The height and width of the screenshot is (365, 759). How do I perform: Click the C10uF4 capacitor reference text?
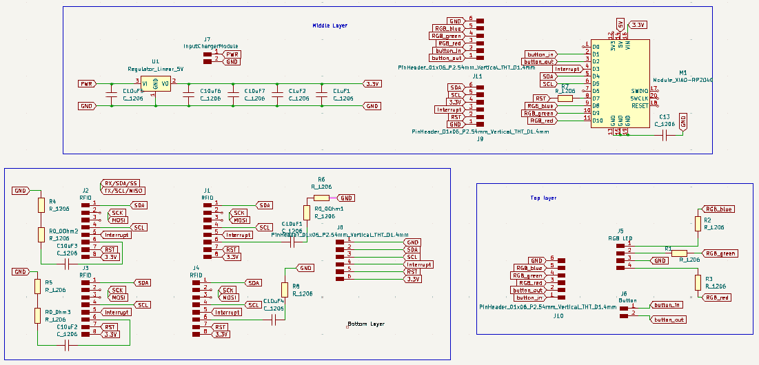coord(274,301)
